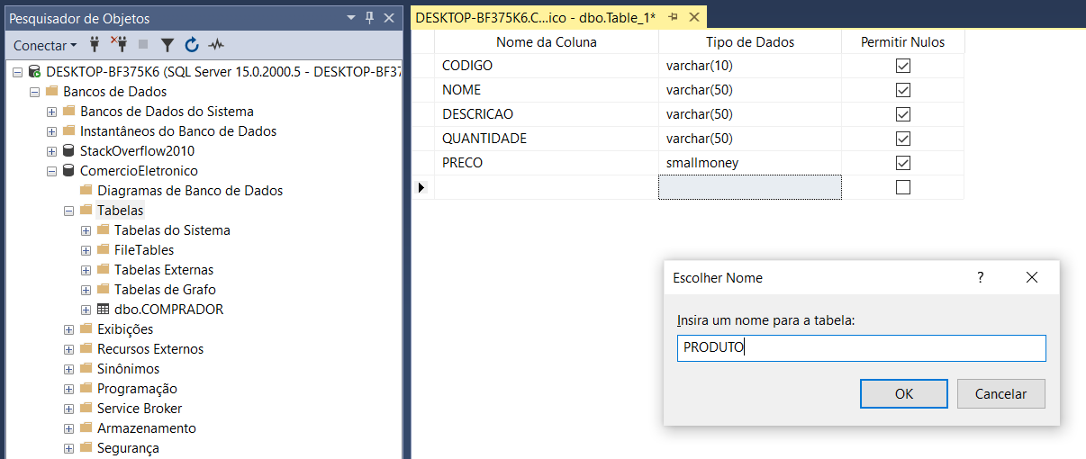Expand the Armazenamento node

(x=68, y=427)
